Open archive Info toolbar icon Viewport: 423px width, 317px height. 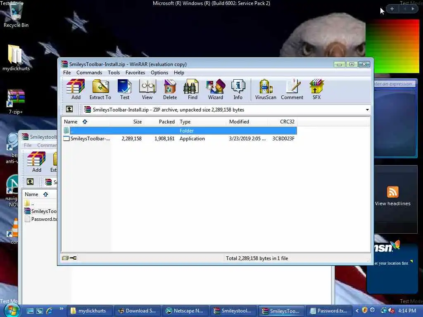[x=238, y=89]
